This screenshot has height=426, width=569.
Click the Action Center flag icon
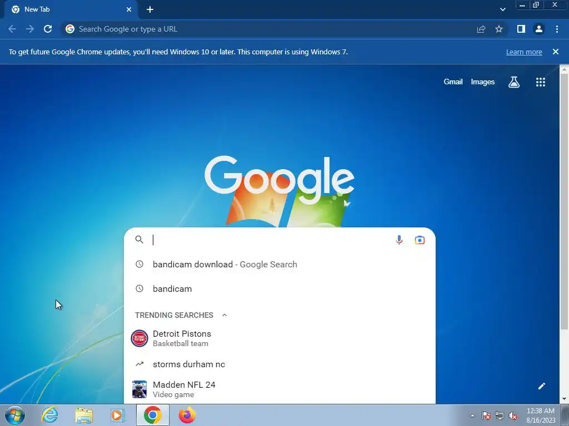point(486,416)
